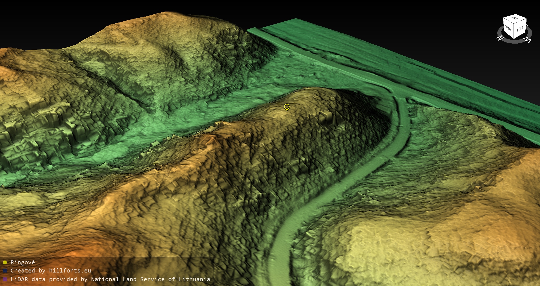Image resolution: width=540 pixels, height=286 pixels.
Task: Switch to LEFT view on the cube
Action: click(520, 29)
